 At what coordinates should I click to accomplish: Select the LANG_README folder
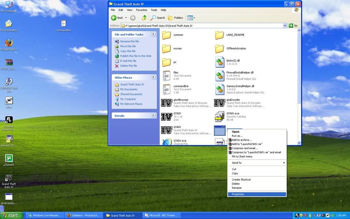230,35
